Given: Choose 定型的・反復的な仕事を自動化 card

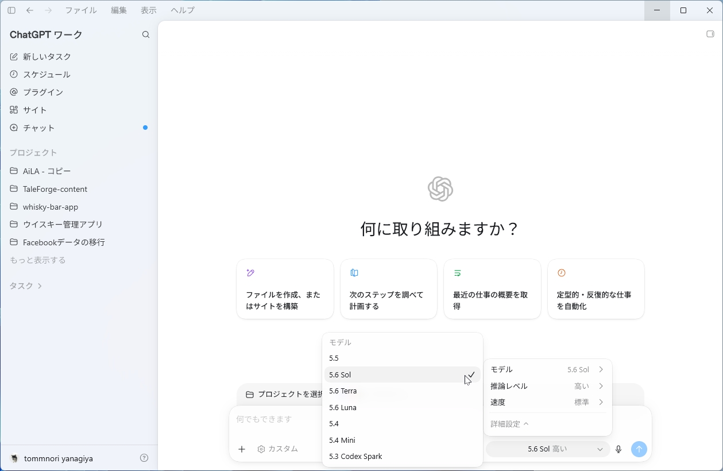Looking at the screenshot, I should [596, 289].
